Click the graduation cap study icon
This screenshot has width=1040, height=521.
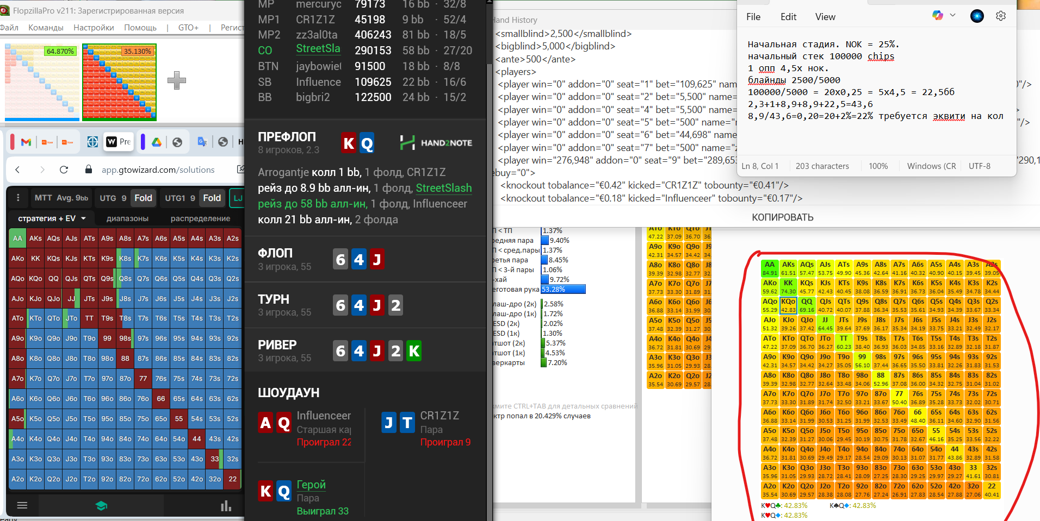[101, 506]
